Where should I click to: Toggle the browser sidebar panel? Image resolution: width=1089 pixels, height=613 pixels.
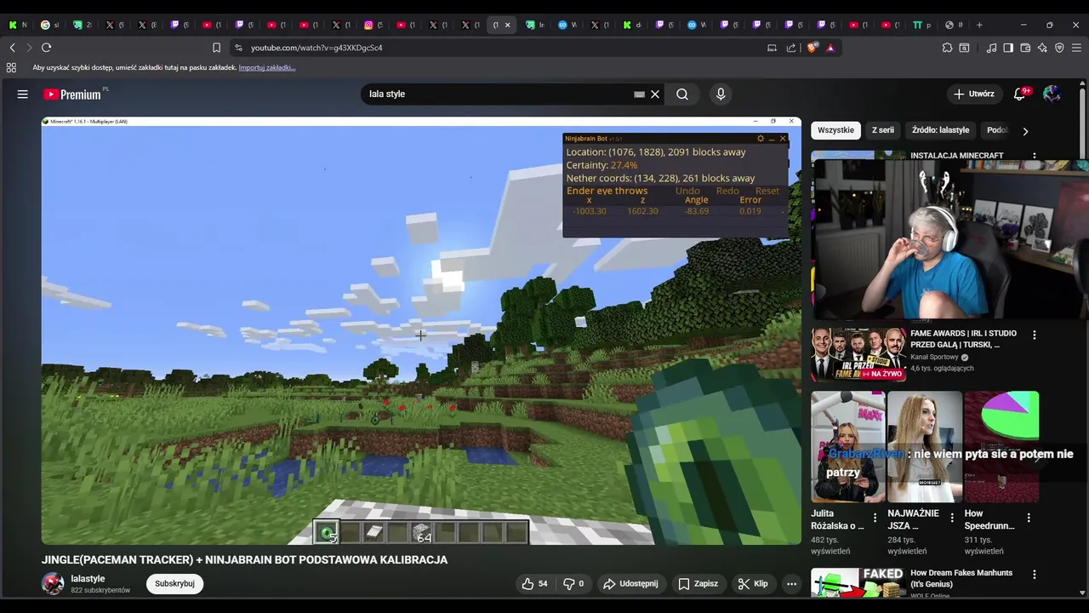pos(1008,48)
